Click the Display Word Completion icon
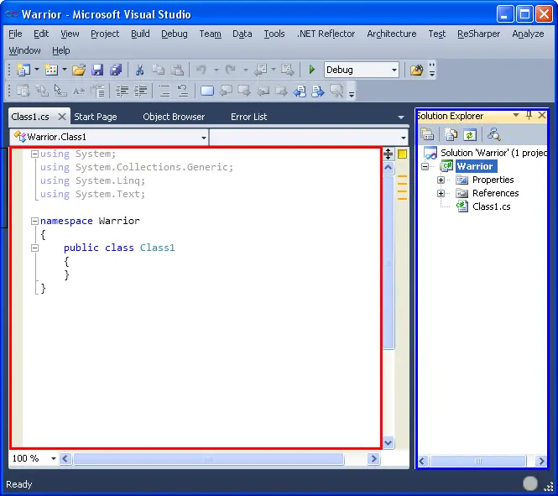Screen dimensions: 558x496 [x=79, y=91]
